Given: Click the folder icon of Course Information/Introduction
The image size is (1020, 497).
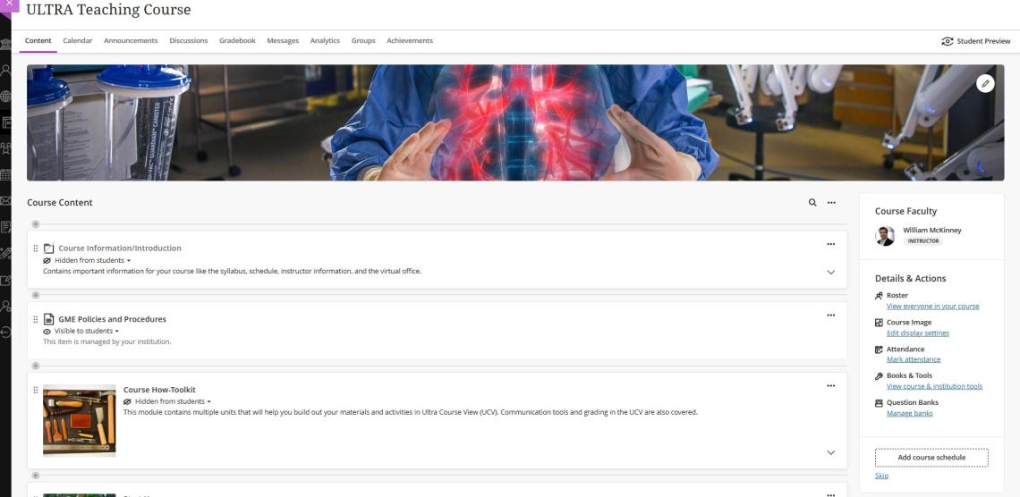Looking at the screenshot, I should [49, 248].
